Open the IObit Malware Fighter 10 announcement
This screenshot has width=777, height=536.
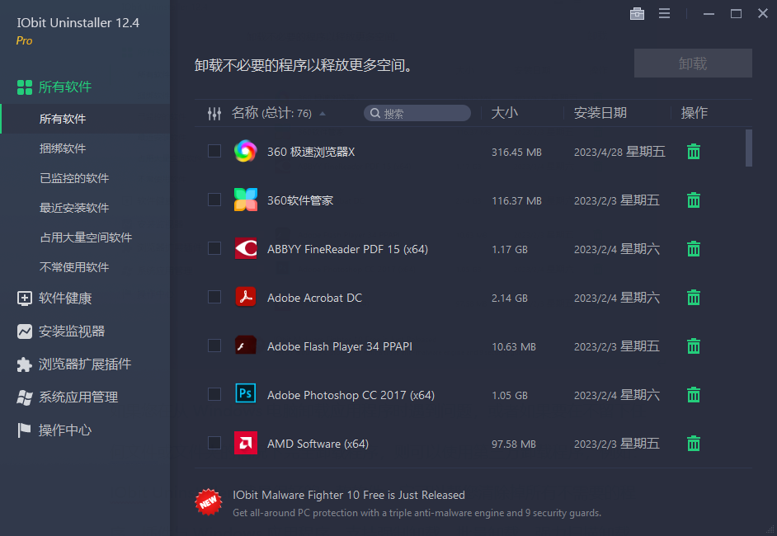click(349, 495)
